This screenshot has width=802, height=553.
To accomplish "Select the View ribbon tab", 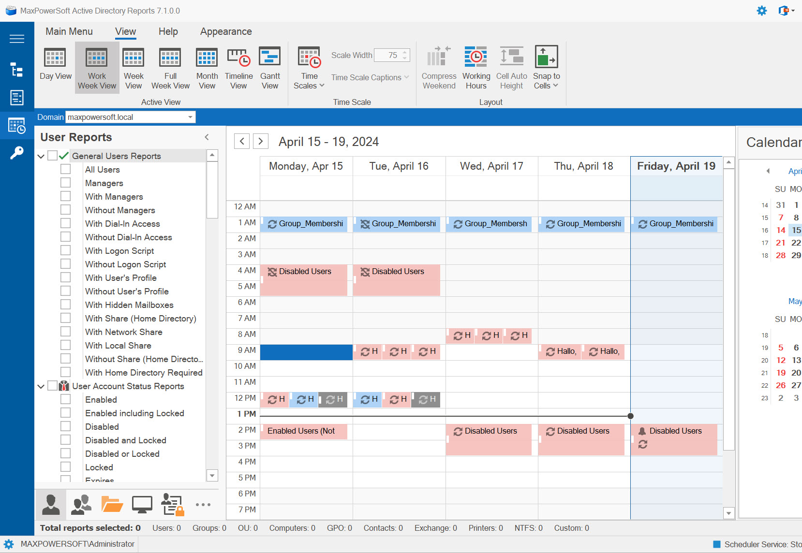I will click(125, 31).
